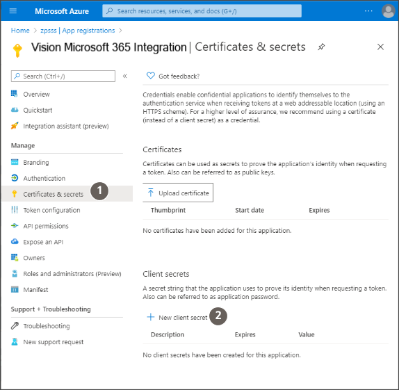Open Authentication page
Screen dimensions: 399x390
(44, 178)
